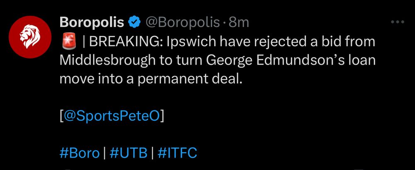Viewport: 415px width, 170px height.
Task: Click the word Middlesbrough in the tweet
Action: [x=107, y=61]
